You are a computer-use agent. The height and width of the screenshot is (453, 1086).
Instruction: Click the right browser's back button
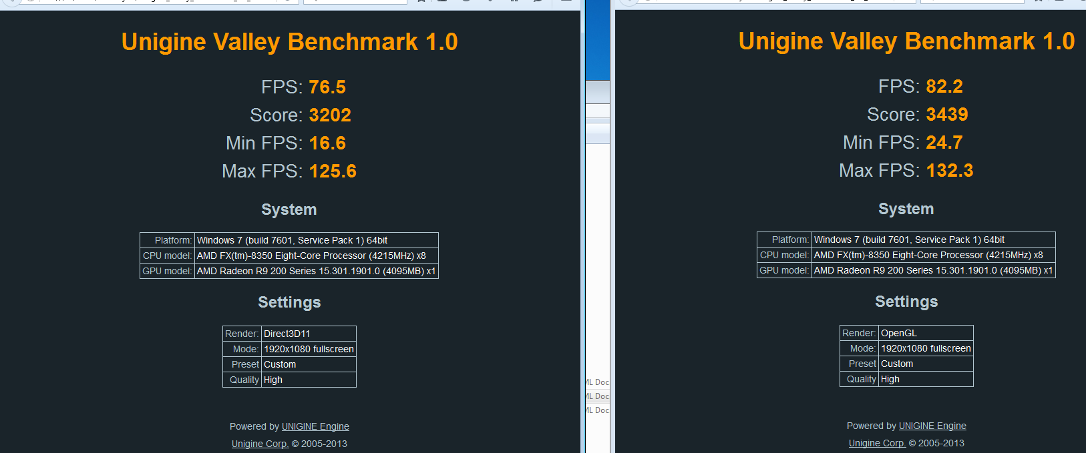tap(628, 1)
